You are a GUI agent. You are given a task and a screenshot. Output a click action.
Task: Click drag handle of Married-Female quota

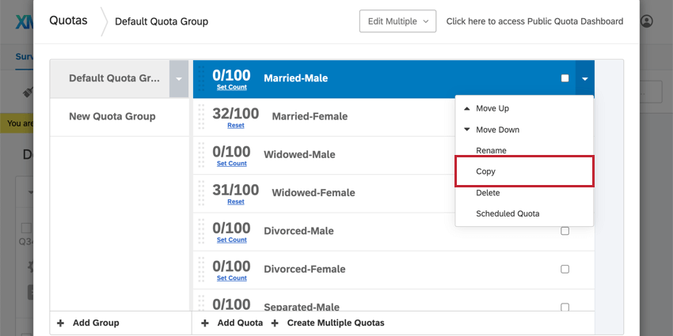tap(201, 115)
